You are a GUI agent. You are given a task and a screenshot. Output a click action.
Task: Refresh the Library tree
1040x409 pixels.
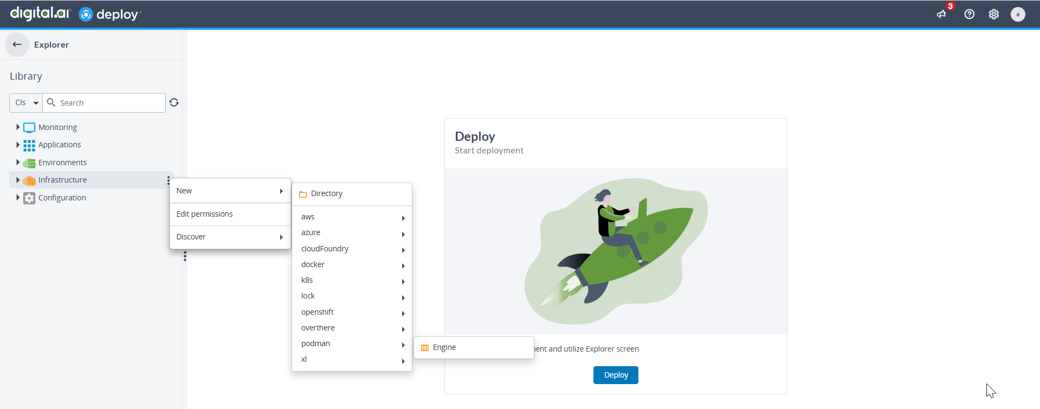[174, 102]
